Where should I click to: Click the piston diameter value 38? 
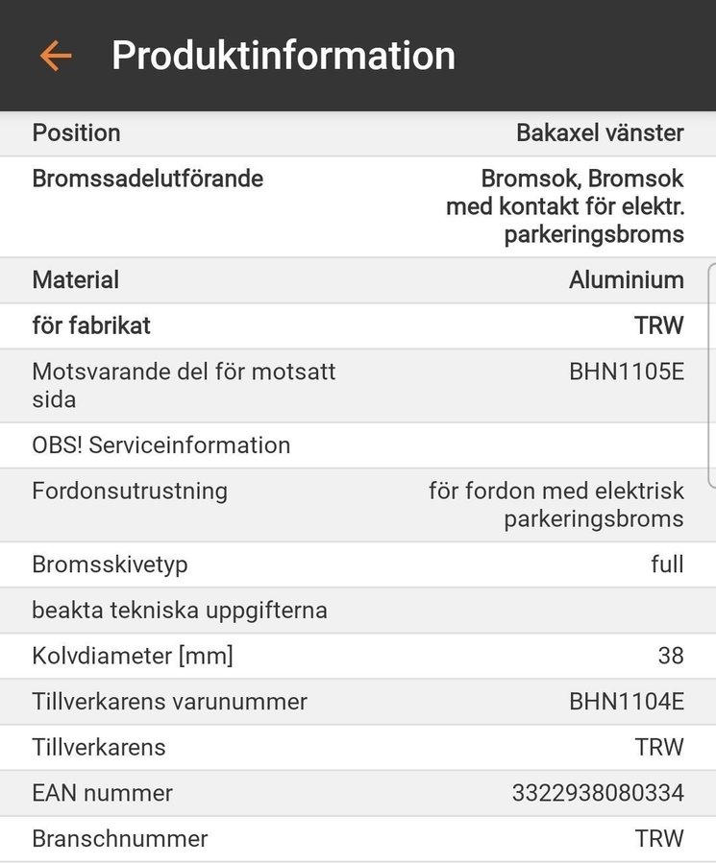click(671, 657)
